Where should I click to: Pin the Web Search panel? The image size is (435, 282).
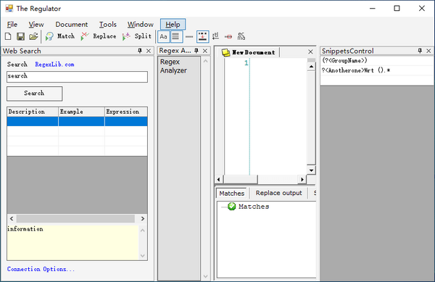(140, 51)
